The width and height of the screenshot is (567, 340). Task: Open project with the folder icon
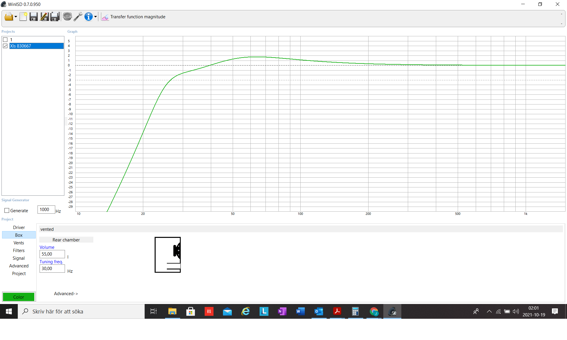(x=9, y=17)
